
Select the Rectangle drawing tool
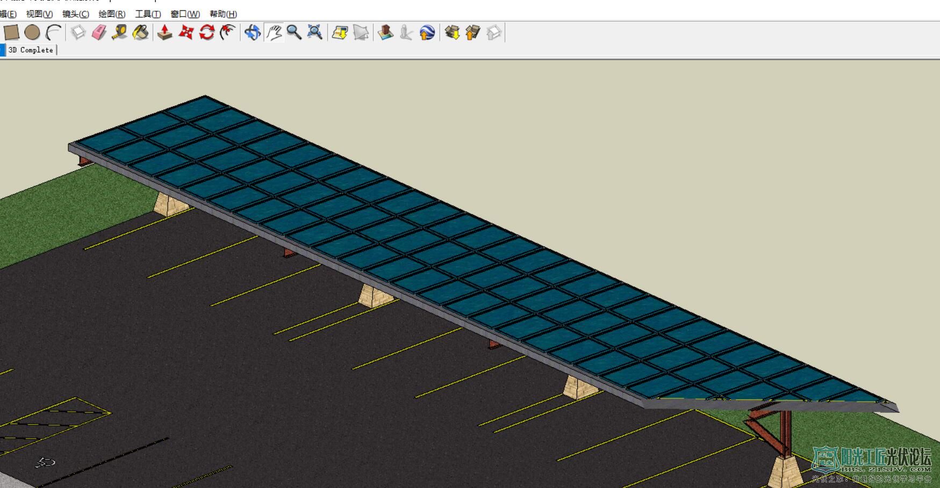pos(12,33)
